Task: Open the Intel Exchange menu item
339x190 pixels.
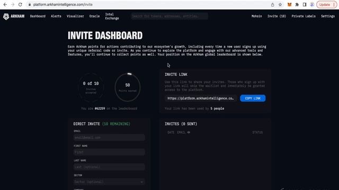Action: 112,16
